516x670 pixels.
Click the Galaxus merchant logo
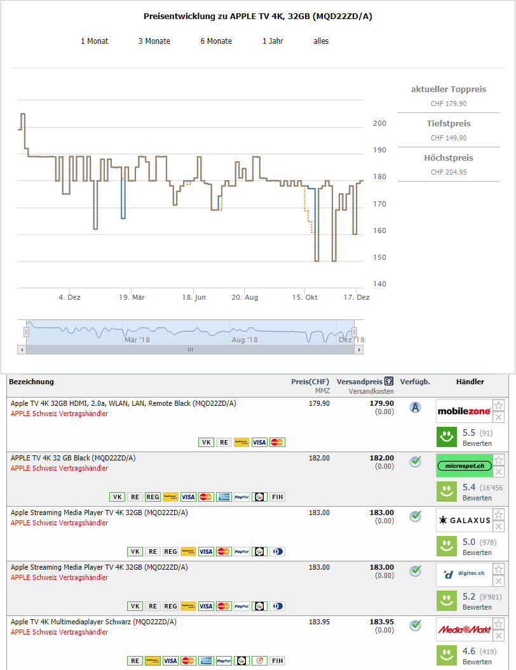click(x=464, y=520)
